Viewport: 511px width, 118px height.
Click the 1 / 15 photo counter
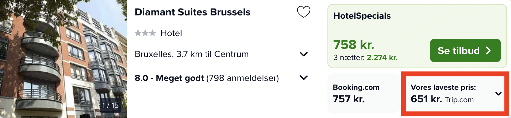110,106
